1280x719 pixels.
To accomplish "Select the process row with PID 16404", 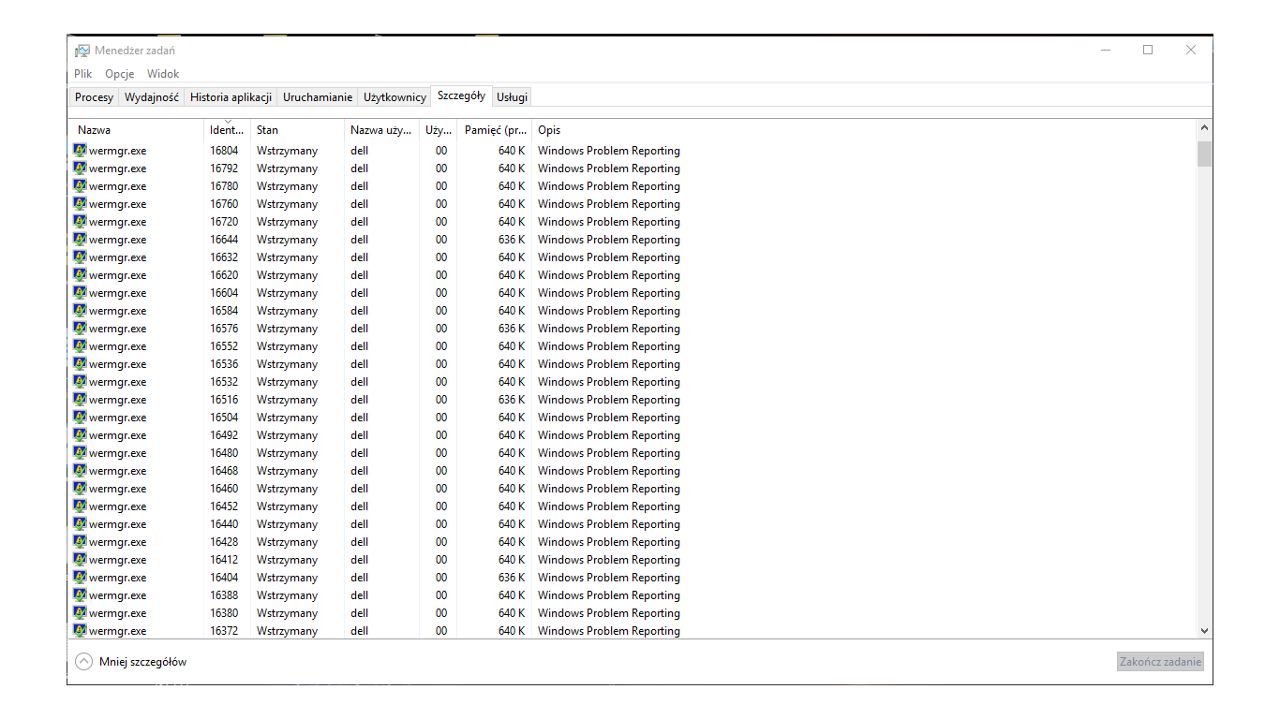I will click(633, 578).
